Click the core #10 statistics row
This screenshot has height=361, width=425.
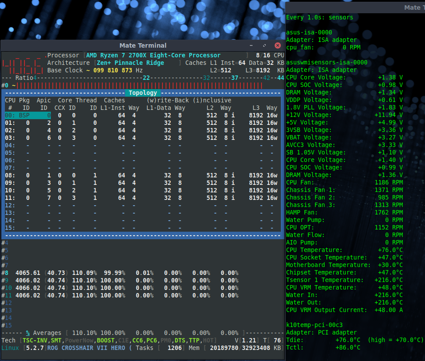click(120, 288)
